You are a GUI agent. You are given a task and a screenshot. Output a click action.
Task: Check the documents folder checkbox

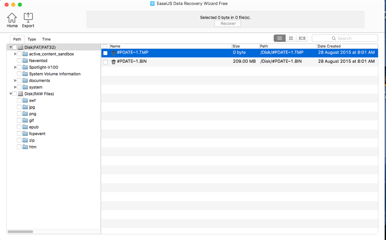point(19,80)
